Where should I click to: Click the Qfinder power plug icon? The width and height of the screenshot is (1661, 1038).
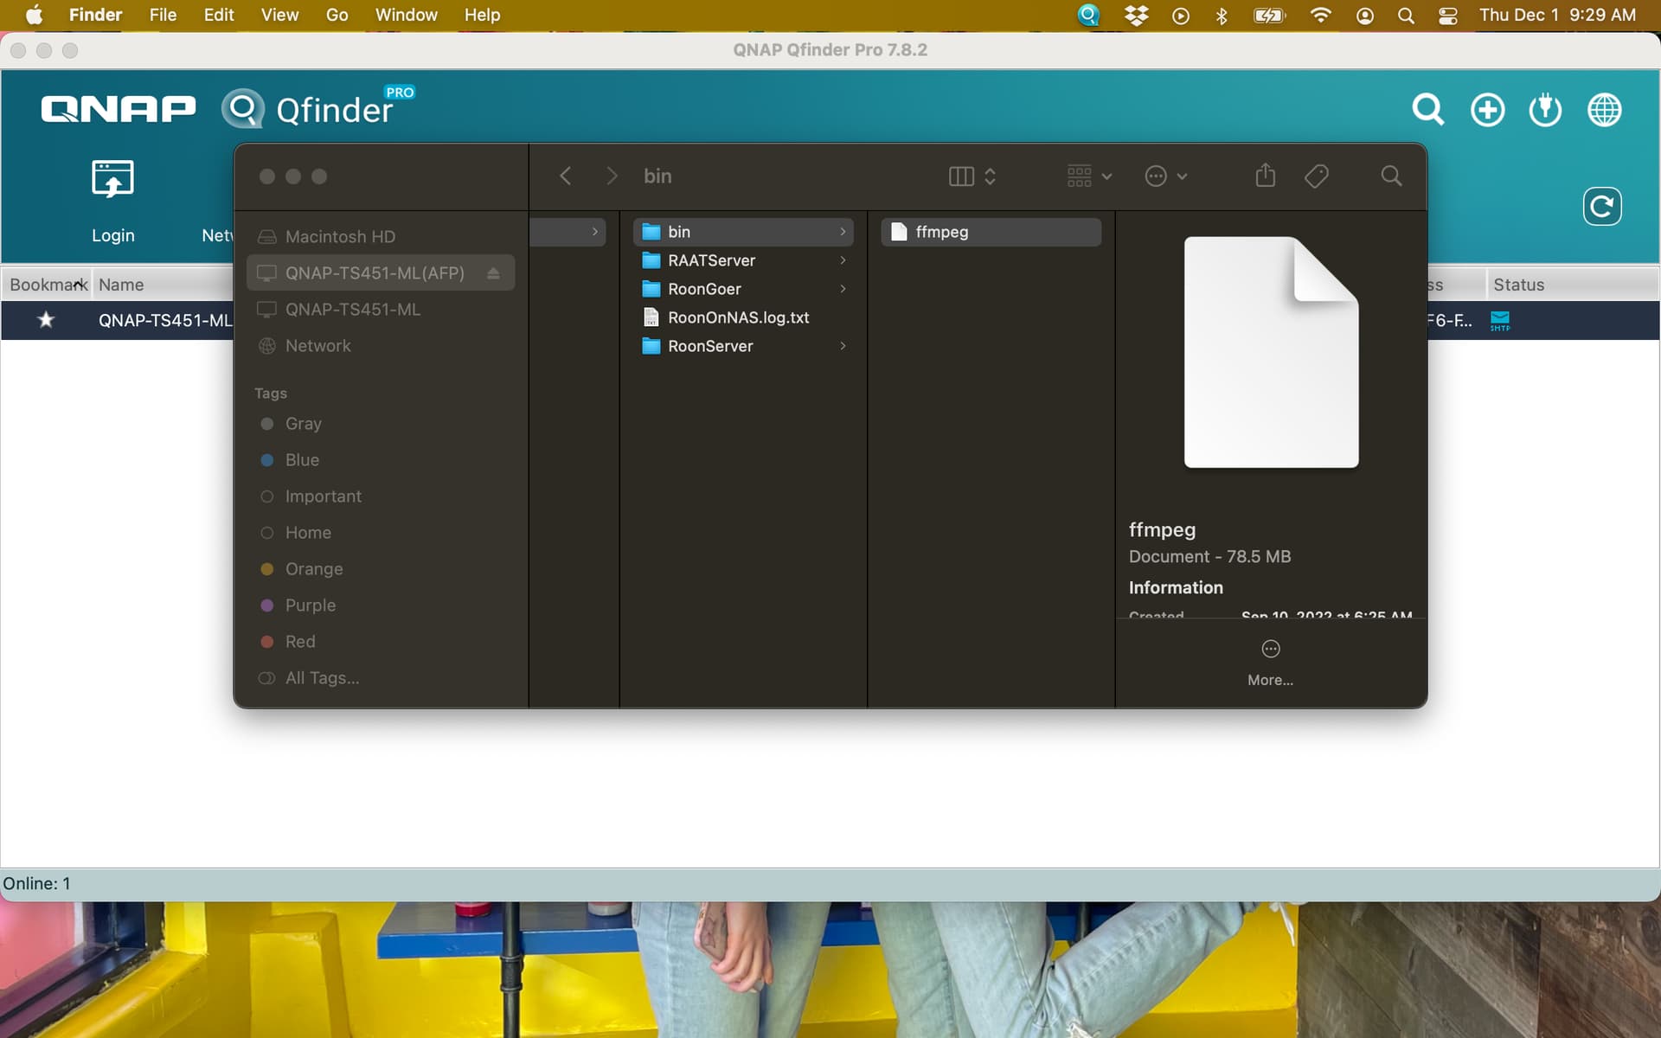click(1545, 110)
